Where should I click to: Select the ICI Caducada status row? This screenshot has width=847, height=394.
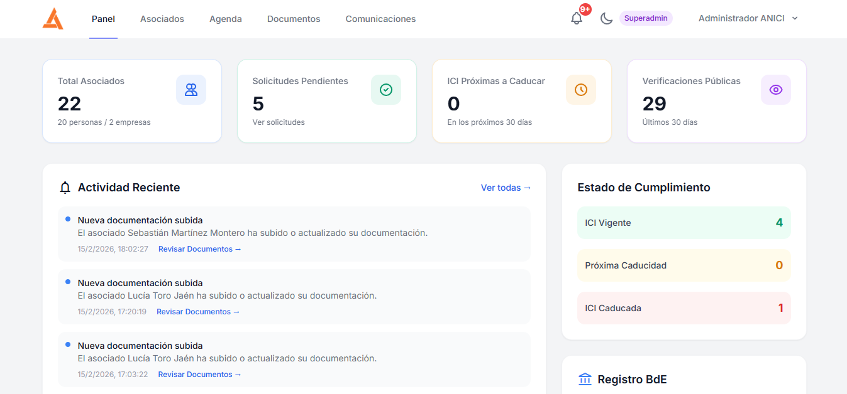point(684,308)
